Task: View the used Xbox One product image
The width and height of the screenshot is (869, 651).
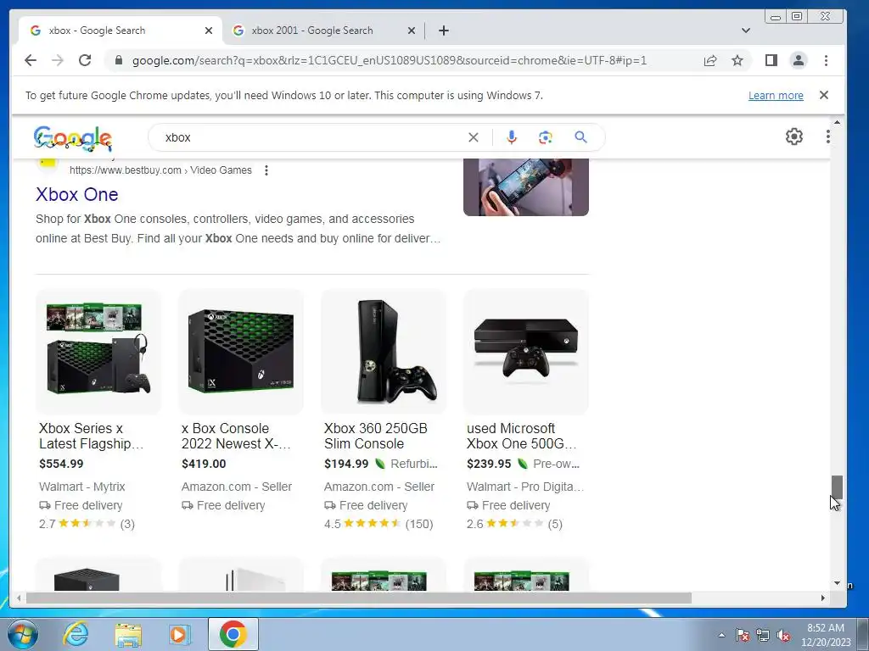Action: (526, 351)
